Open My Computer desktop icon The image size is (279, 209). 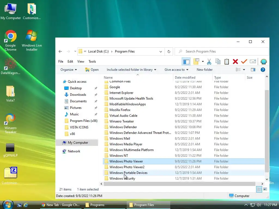pyautogui.click(x=11, y=11)
